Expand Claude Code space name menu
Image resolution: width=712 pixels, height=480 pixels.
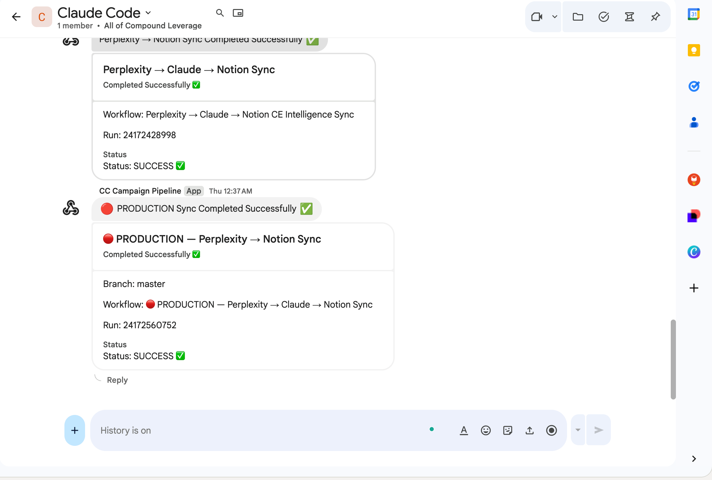[148, 13]
